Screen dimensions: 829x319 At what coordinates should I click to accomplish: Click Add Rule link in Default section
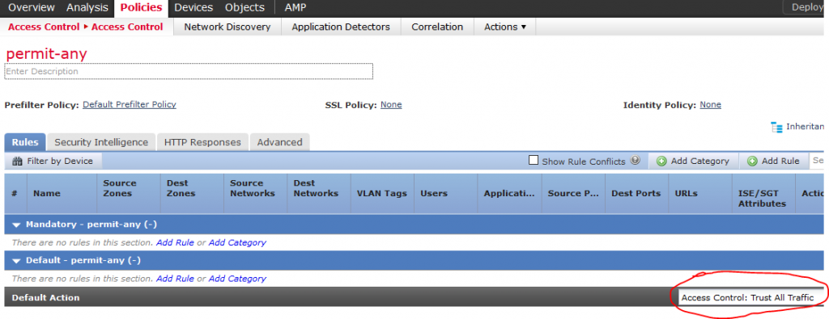coord(175,279)
